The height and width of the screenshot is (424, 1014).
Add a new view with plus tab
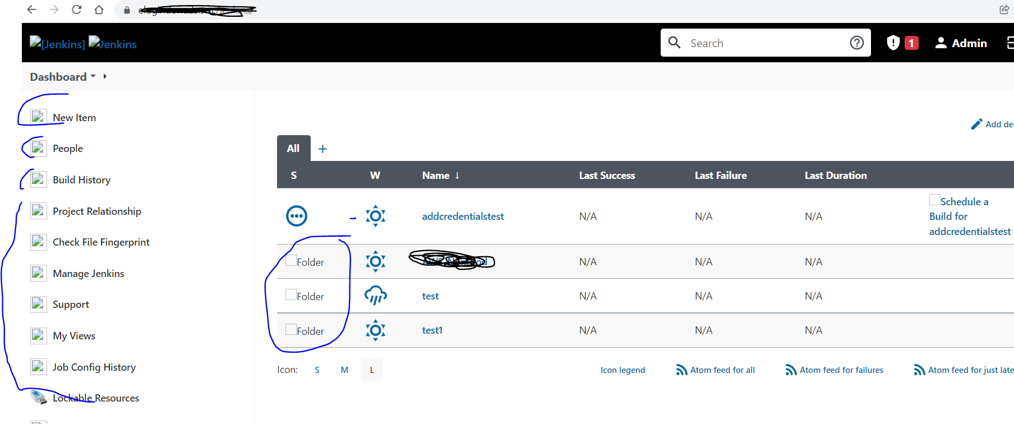coord(322,149)
